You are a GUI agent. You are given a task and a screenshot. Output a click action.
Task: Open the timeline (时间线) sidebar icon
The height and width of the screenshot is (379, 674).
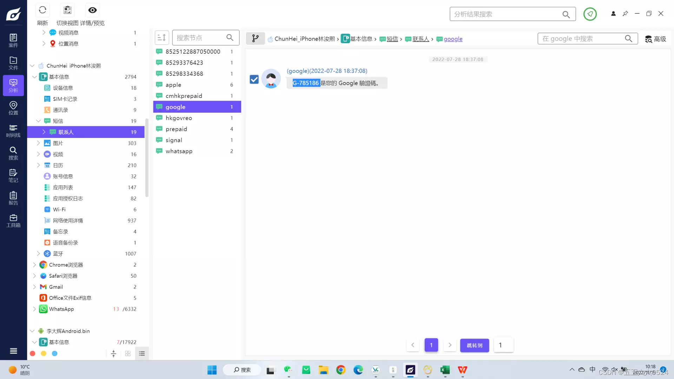[13, 131]
